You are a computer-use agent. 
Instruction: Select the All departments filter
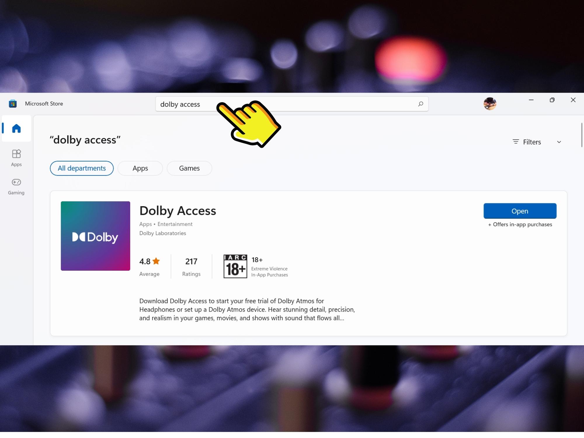[82, 168]
